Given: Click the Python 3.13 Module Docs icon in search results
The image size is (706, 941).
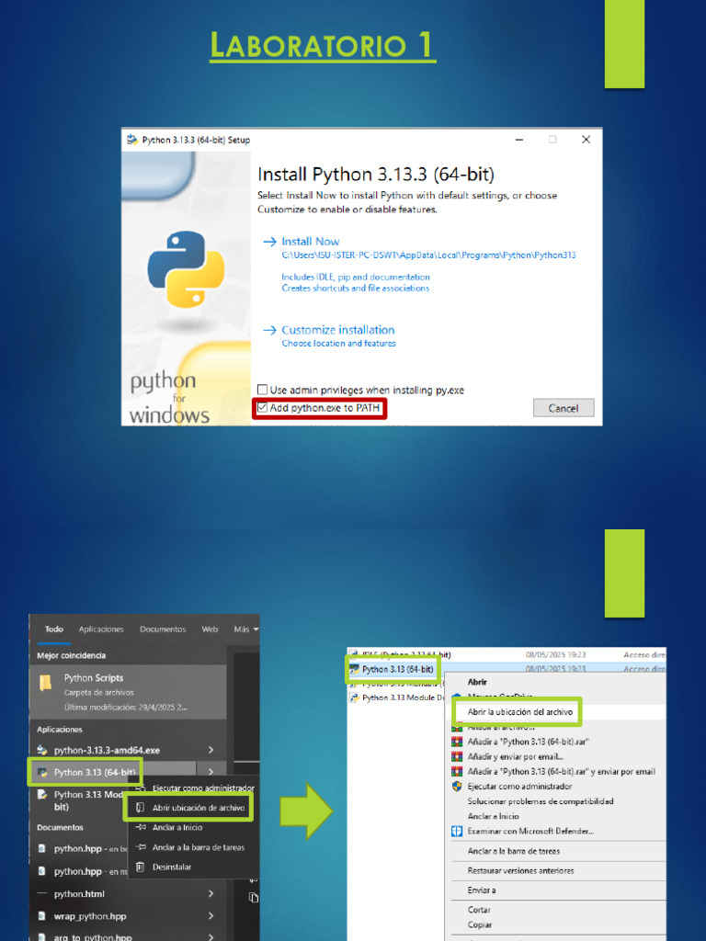Looking at the screenshot, I should (42, 795).
